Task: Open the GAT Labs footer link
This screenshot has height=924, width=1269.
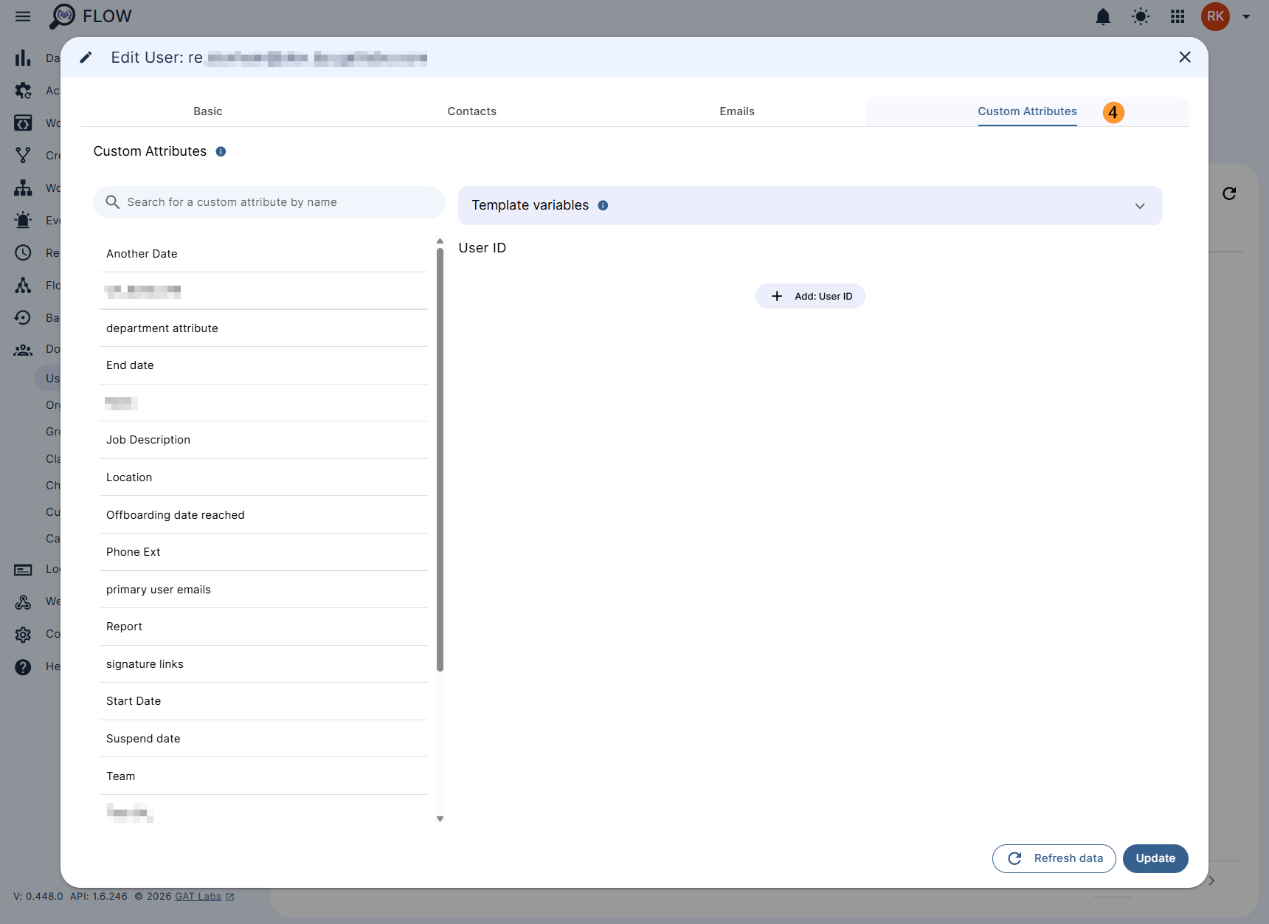Action: click(198, 897)
